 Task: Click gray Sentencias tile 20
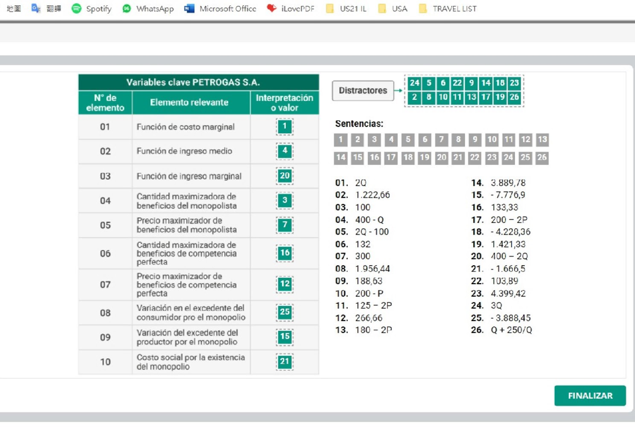tap(441, 157)
